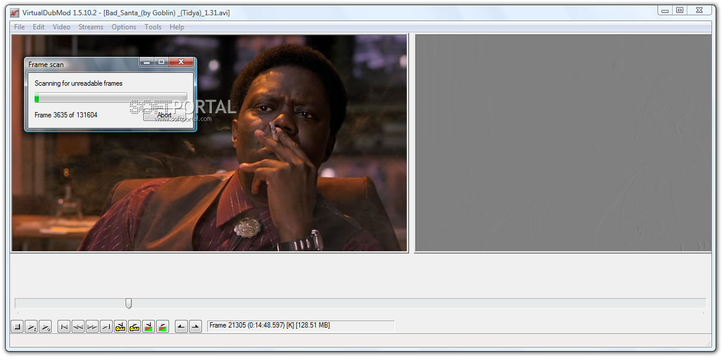722x361 pixels.
Task: Click the gray output video pane
Action: [x=563, y=143]
